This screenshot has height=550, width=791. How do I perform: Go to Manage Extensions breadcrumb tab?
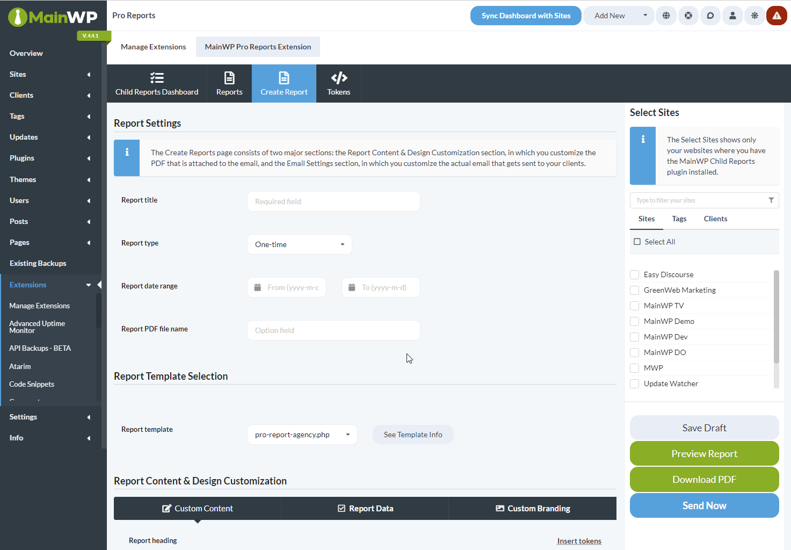[x=153, y=47]
